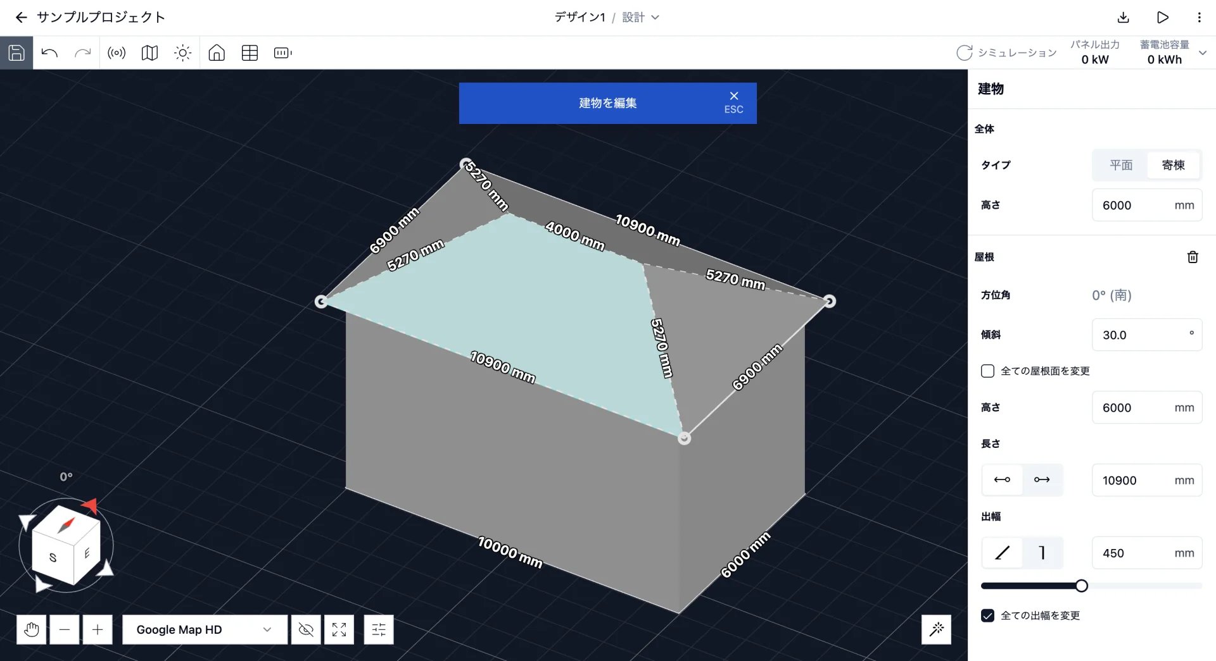Click the save floppy disk icon
This screenshot has height=661, width=1216.
pyautogui.click(x=16, y=53)
